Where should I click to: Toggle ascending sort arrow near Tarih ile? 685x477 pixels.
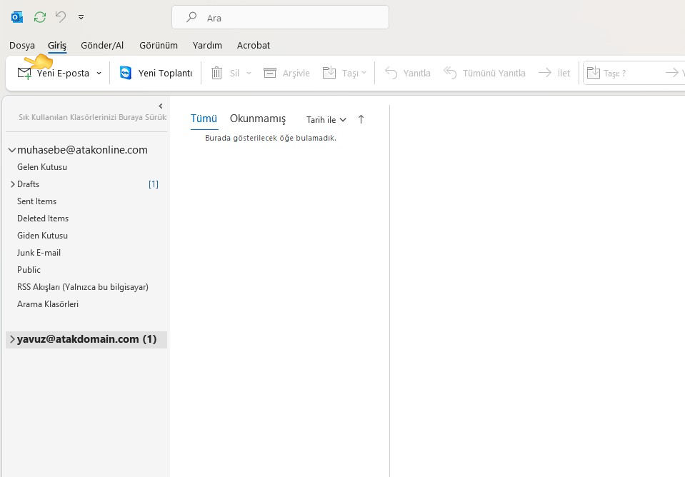(x=361, y=119)
